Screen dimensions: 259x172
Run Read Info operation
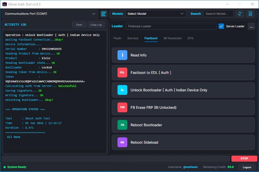(x=183, y=55)
